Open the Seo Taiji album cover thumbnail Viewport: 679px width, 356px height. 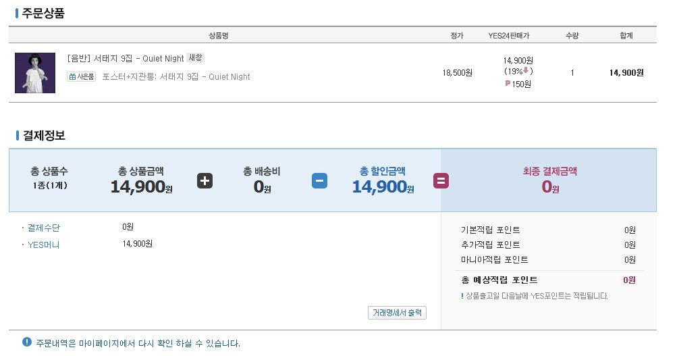point(35,73)
